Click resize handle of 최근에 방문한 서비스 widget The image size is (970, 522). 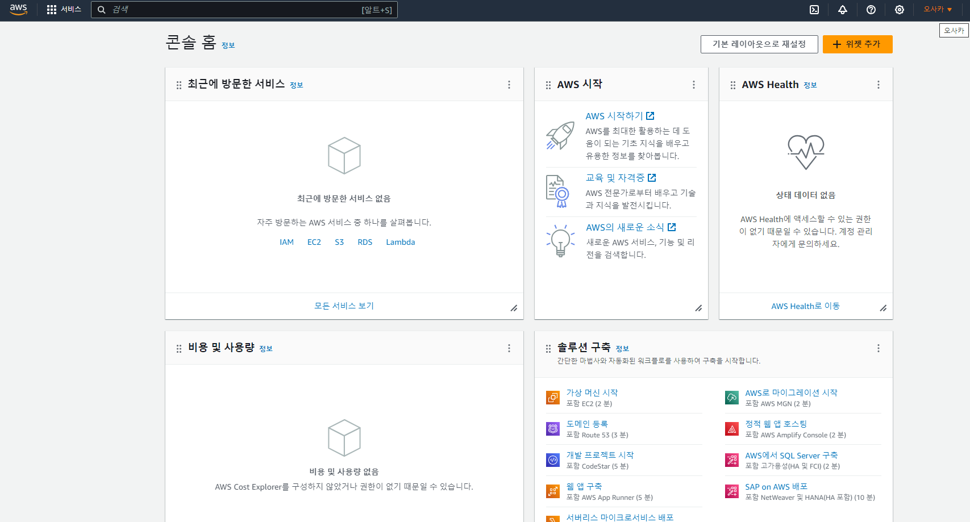[514, 308]
